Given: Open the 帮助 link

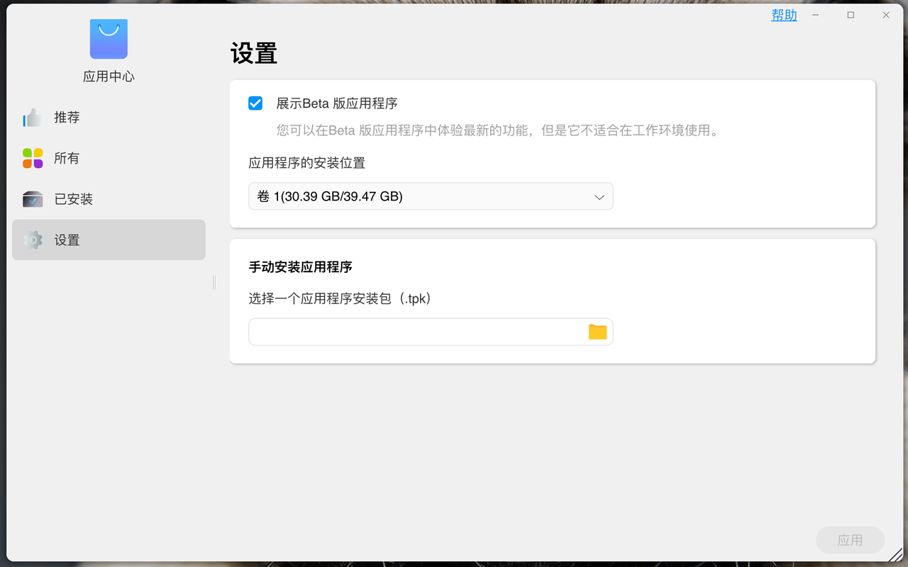Looking at the screenshot, I should [784, 15].
